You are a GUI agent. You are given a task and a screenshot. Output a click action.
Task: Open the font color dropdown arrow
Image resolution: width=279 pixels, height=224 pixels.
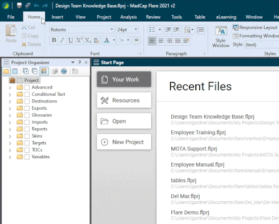114,40
